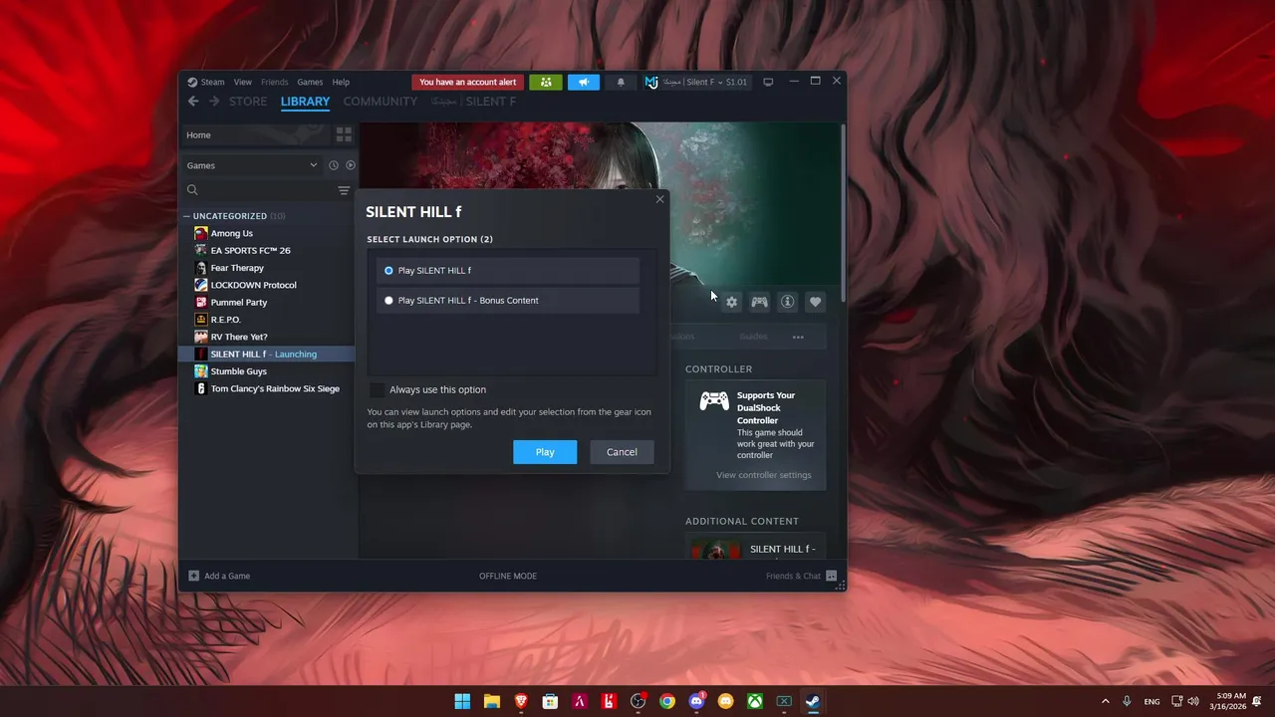Open the more options ellipsis menu

(798, 337)
